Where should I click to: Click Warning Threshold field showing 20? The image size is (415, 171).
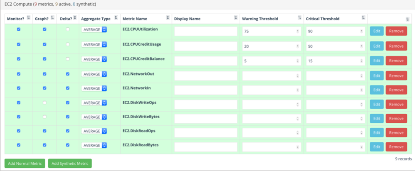[x=272, y=46]
